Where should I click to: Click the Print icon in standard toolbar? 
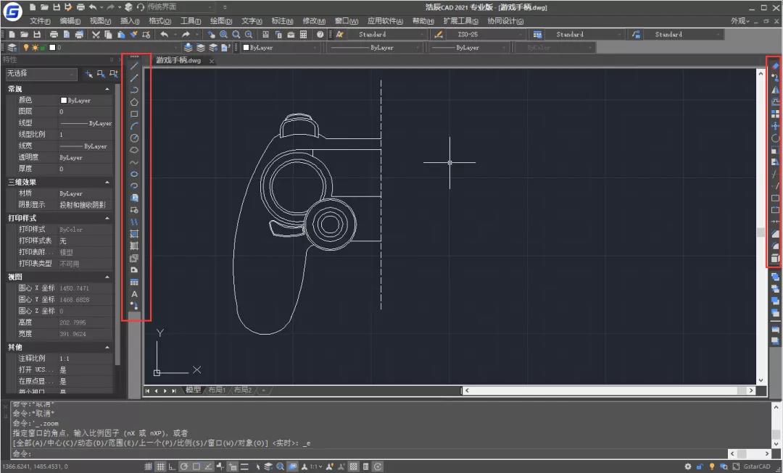pos(54,34)
